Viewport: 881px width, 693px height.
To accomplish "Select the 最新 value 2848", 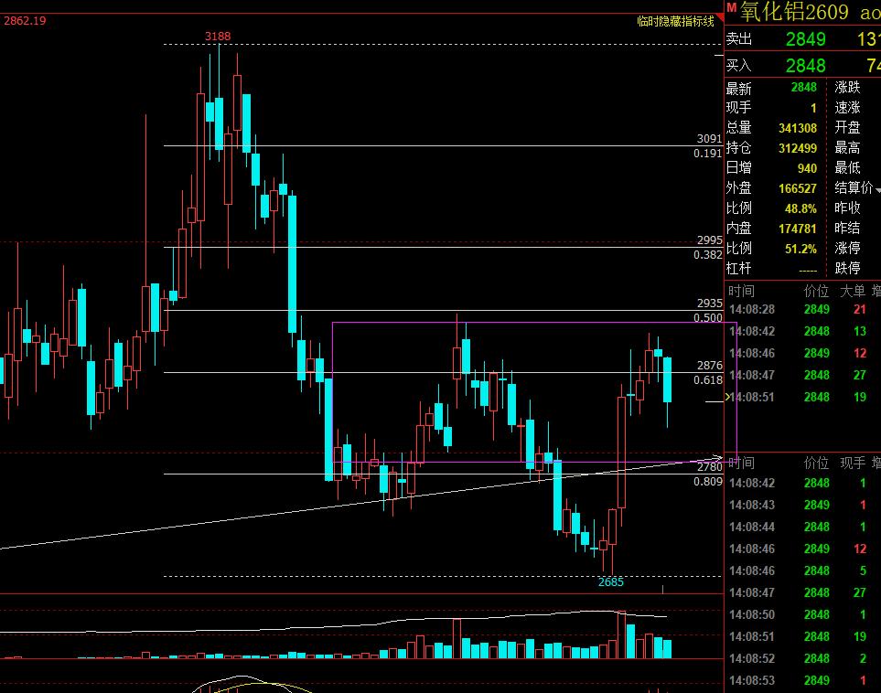I will pos(803,88).
